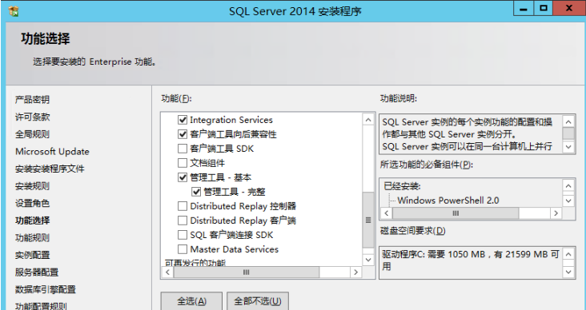Click the 全部不选(U) button
This screenshot has height=310, width=586.
(x=258, y=301)
